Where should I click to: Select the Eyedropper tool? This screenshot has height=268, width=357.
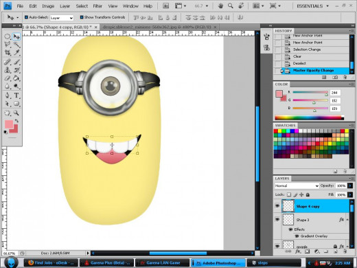click(16, 52)
